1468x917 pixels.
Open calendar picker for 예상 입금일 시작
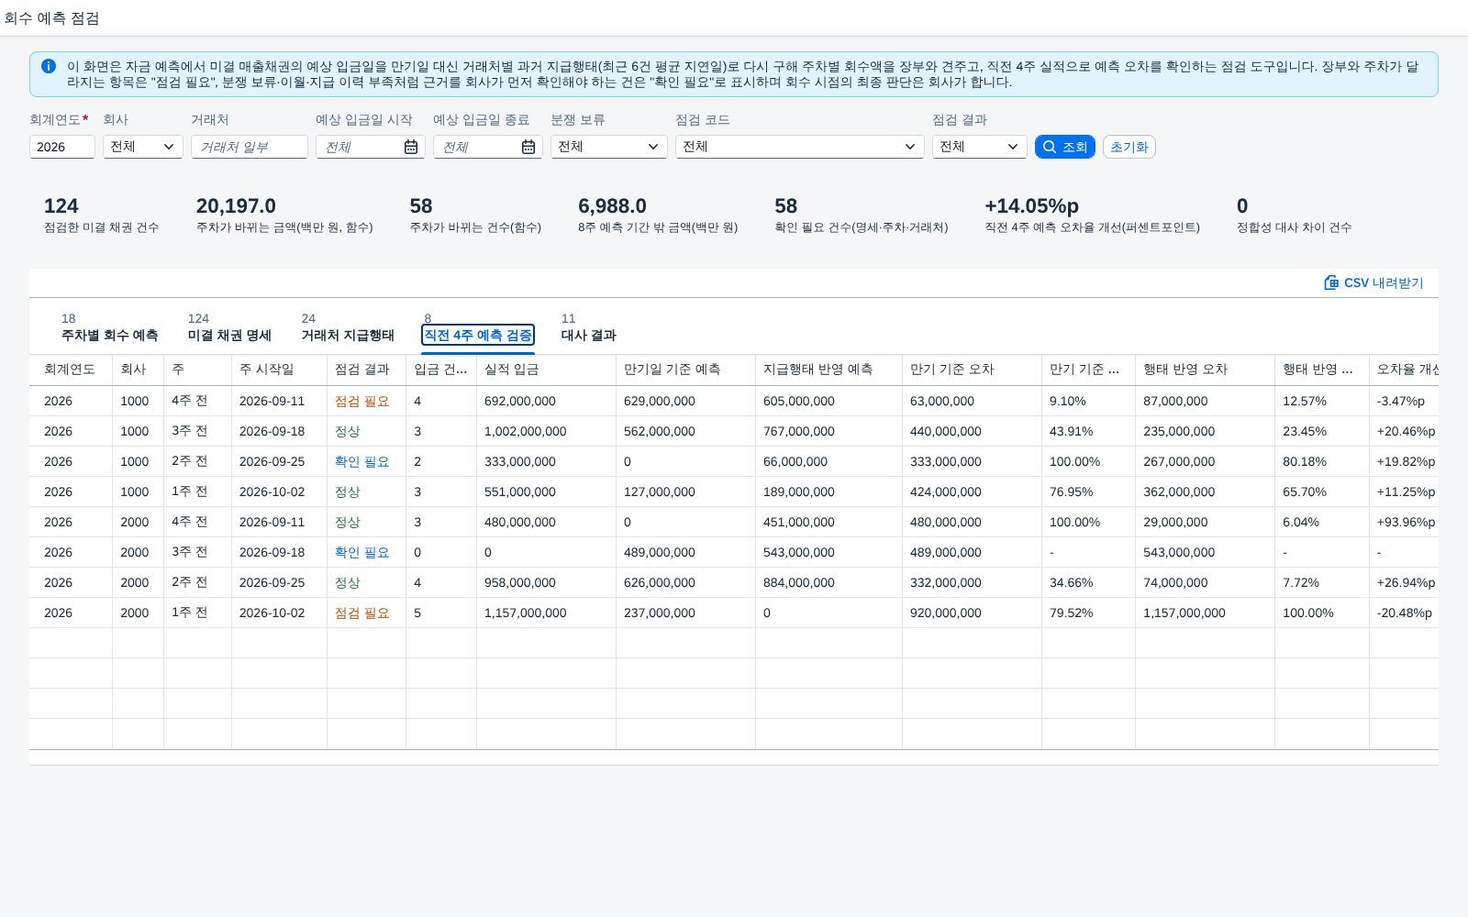[x=411, y=147]
